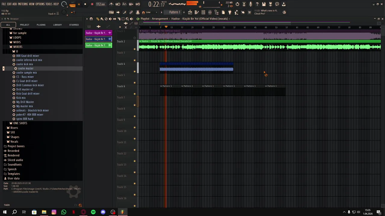This screenshot has height=216, width=385.
Task: Open WhatsApp from the taskbar
Action: [64, 212]
